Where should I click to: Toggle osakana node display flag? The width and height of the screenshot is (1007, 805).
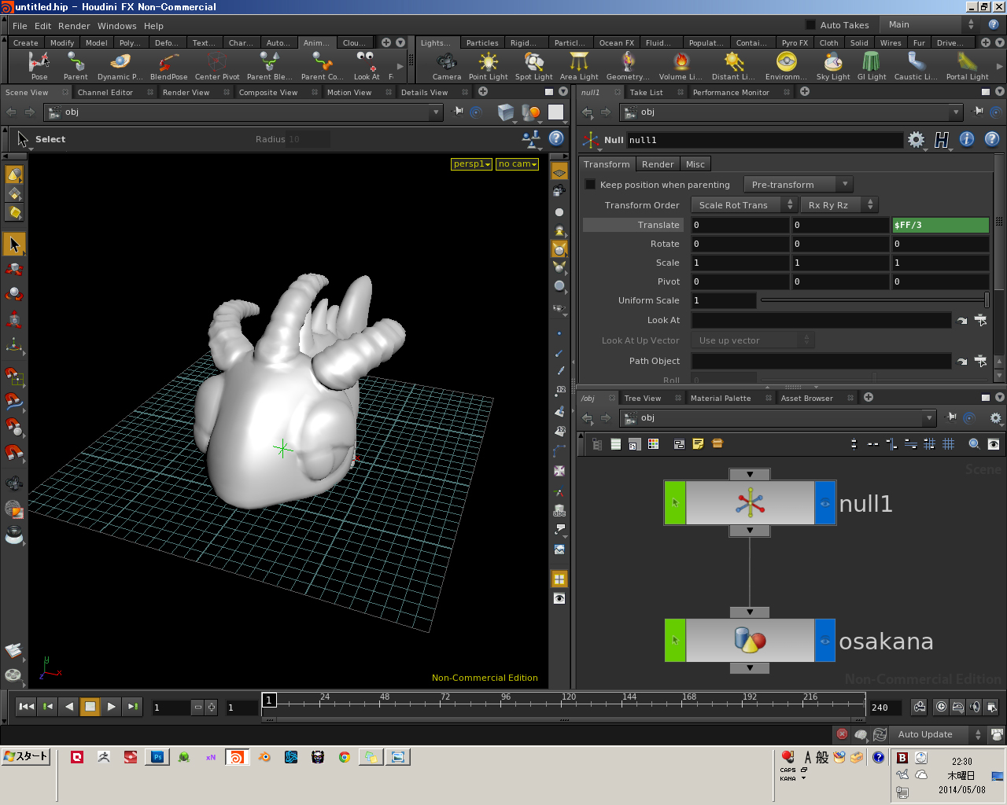[x=824, y=640]
